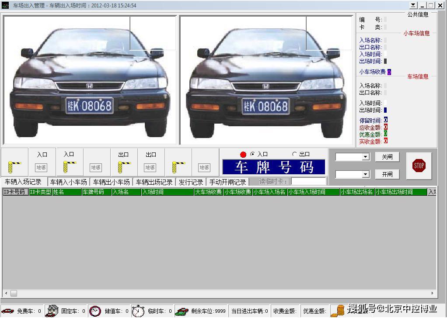Select the 入口 radio button
This screenshot has width=447, height=318.
coord(252,154)
